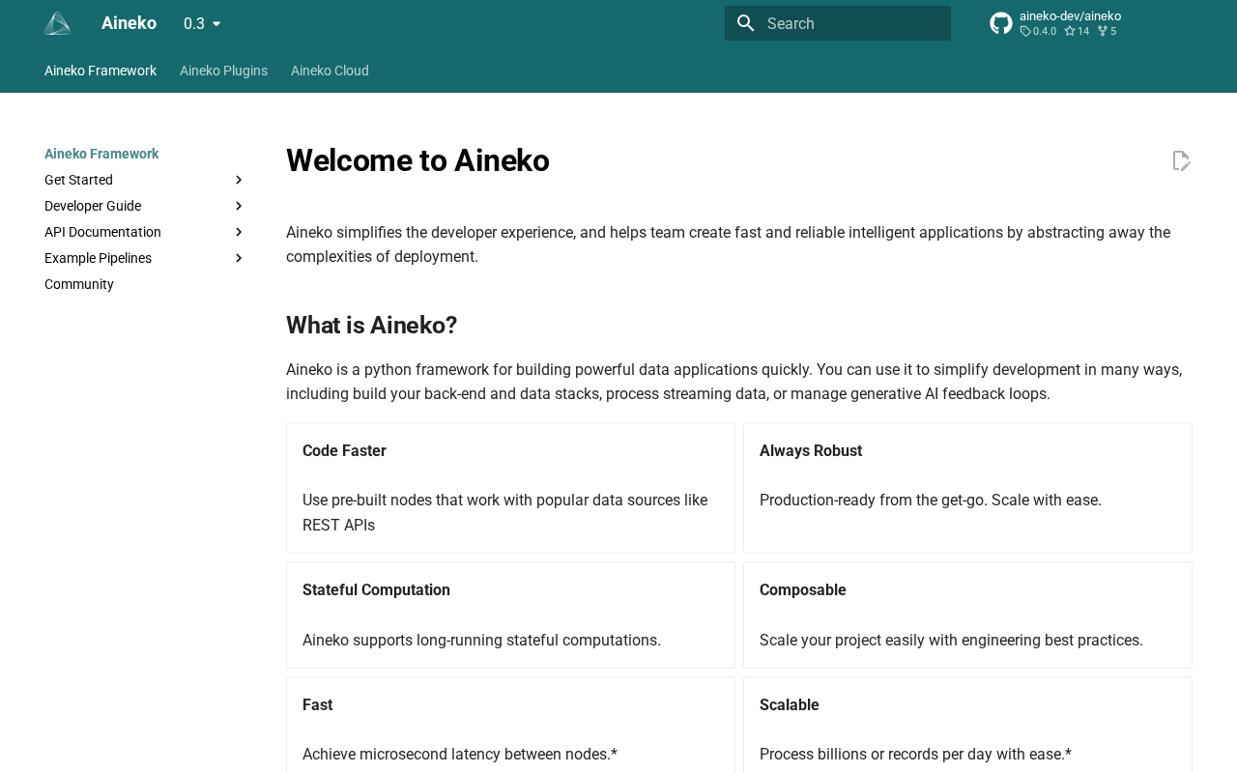The image size is (1237, 773).
Task: Expand the Get Started section
Action: coord(239,180)
